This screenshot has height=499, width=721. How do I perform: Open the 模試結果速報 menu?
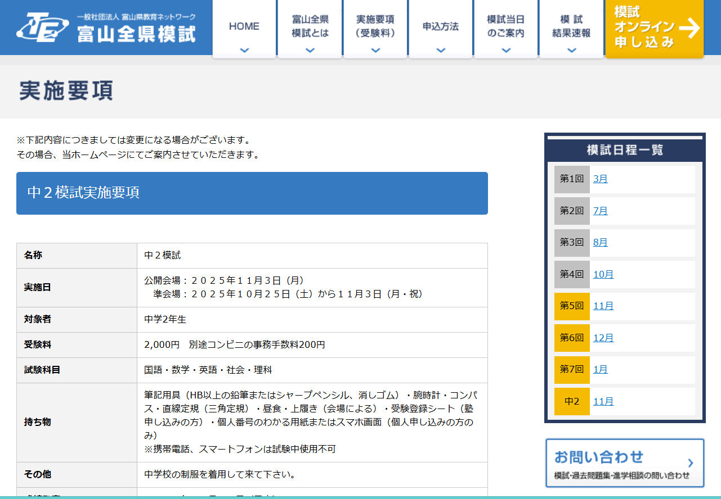(571, 26)
